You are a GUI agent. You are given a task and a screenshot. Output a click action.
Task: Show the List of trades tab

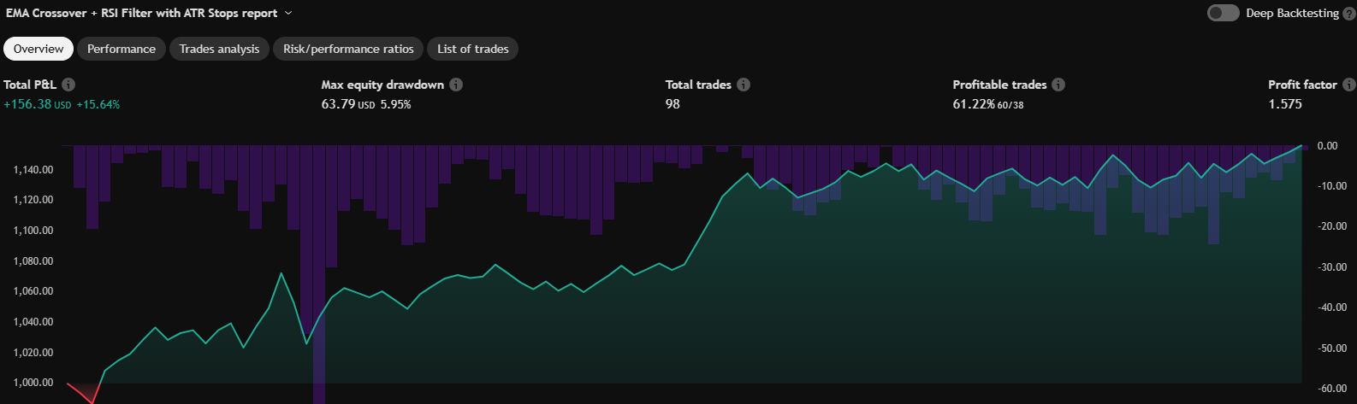(x=472, y=49)
